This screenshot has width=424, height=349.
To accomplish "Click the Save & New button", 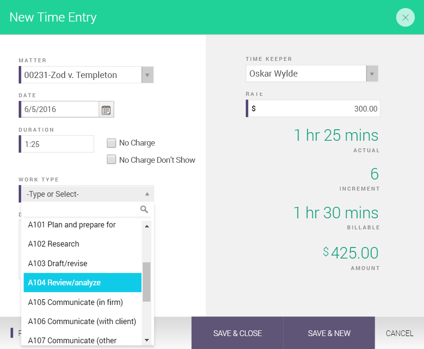I will click(329, 333).
